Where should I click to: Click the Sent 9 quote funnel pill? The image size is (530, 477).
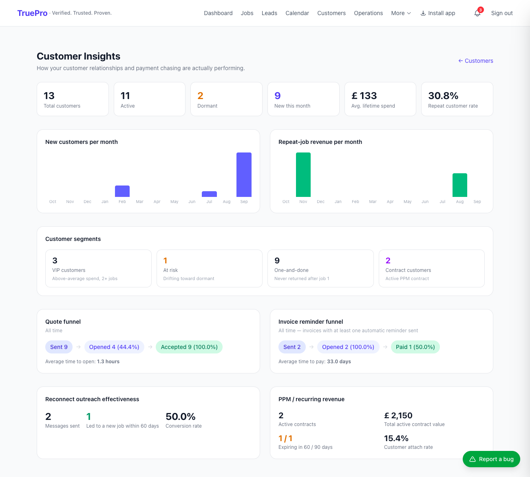59,347
